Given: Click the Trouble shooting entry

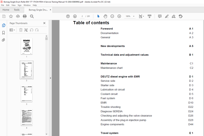Looking at the screenshot, I should (111, 107).
